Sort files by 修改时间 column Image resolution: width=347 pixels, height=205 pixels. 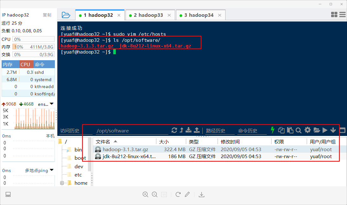(x=245, y=142)
